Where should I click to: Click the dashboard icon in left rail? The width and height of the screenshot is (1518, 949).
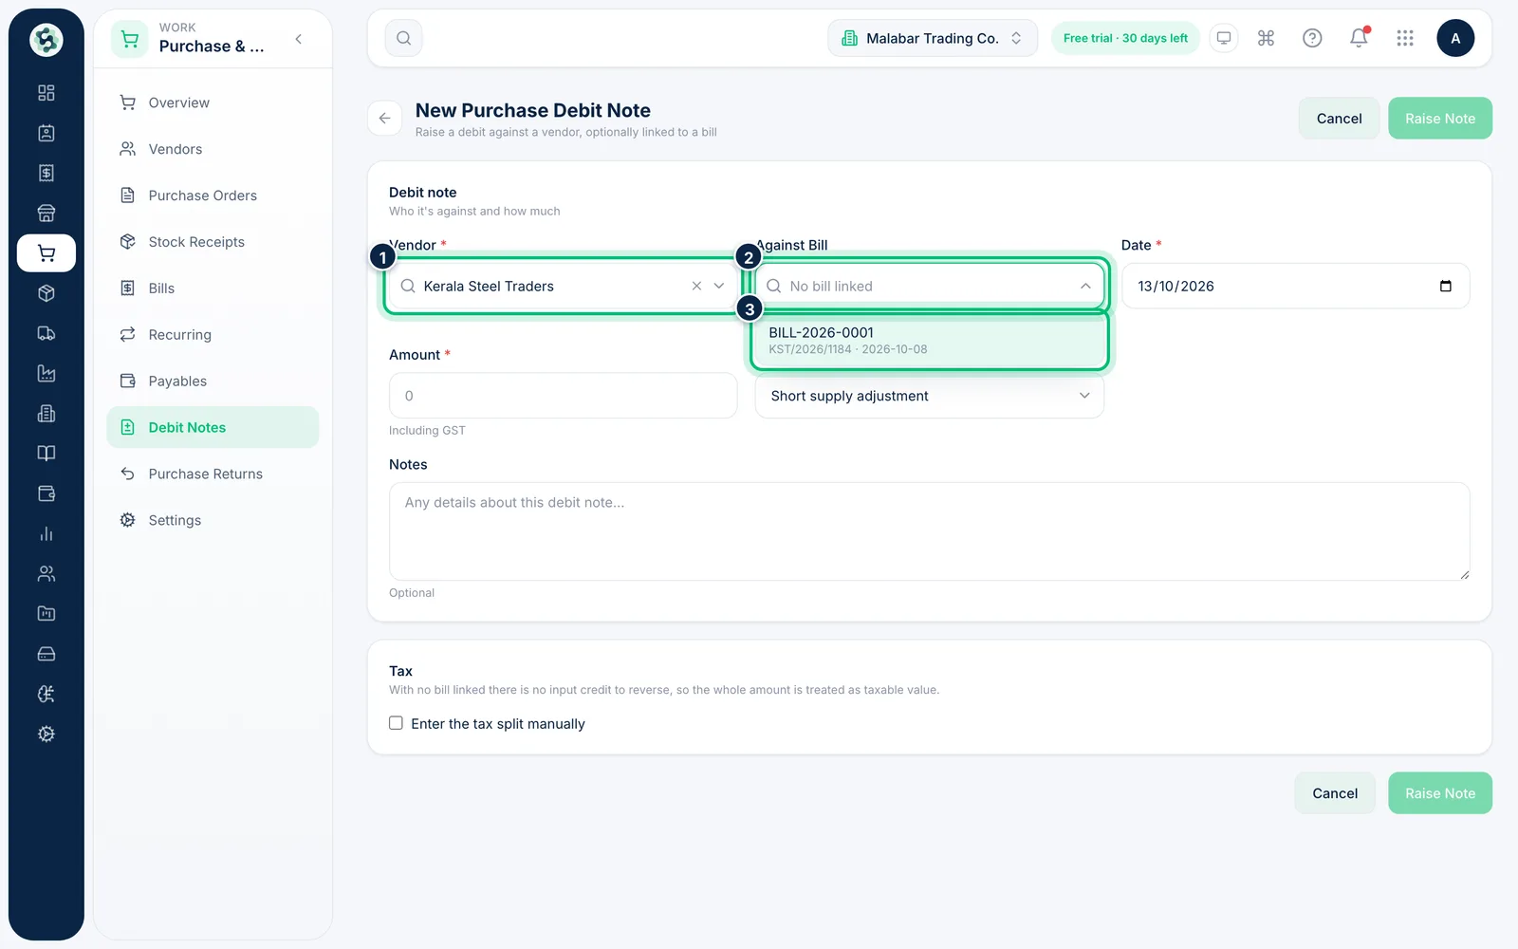point(46,93)
